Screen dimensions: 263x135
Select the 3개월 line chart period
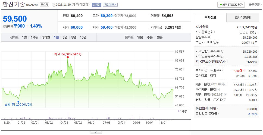tap(46, 37)
